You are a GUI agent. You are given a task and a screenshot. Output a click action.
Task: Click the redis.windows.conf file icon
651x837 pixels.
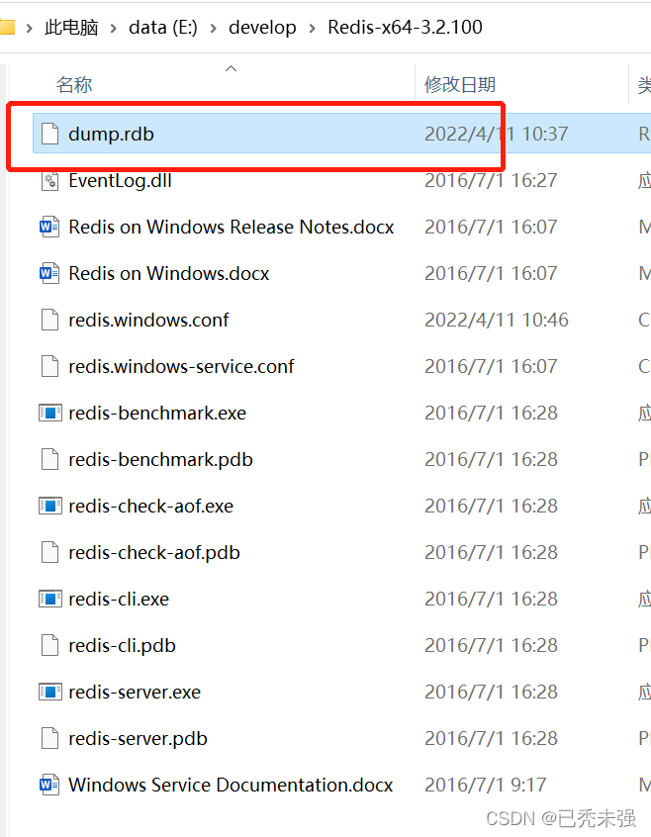click(x=50, y=320)
